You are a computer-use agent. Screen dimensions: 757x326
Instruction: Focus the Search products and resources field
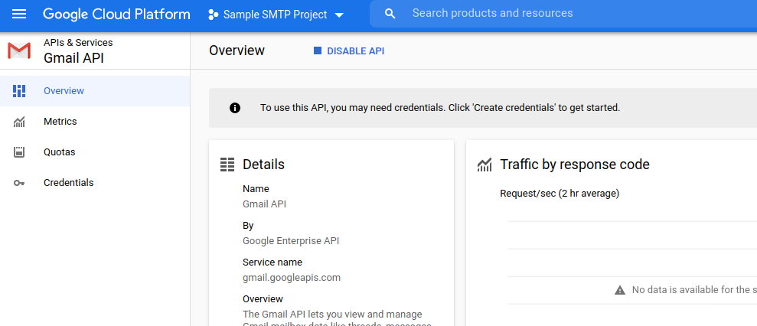(563, 14)
